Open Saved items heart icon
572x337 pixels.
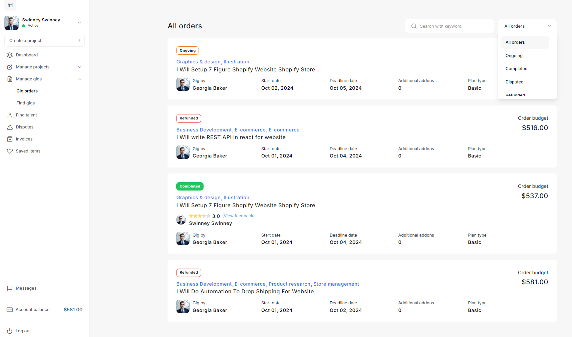10,151
